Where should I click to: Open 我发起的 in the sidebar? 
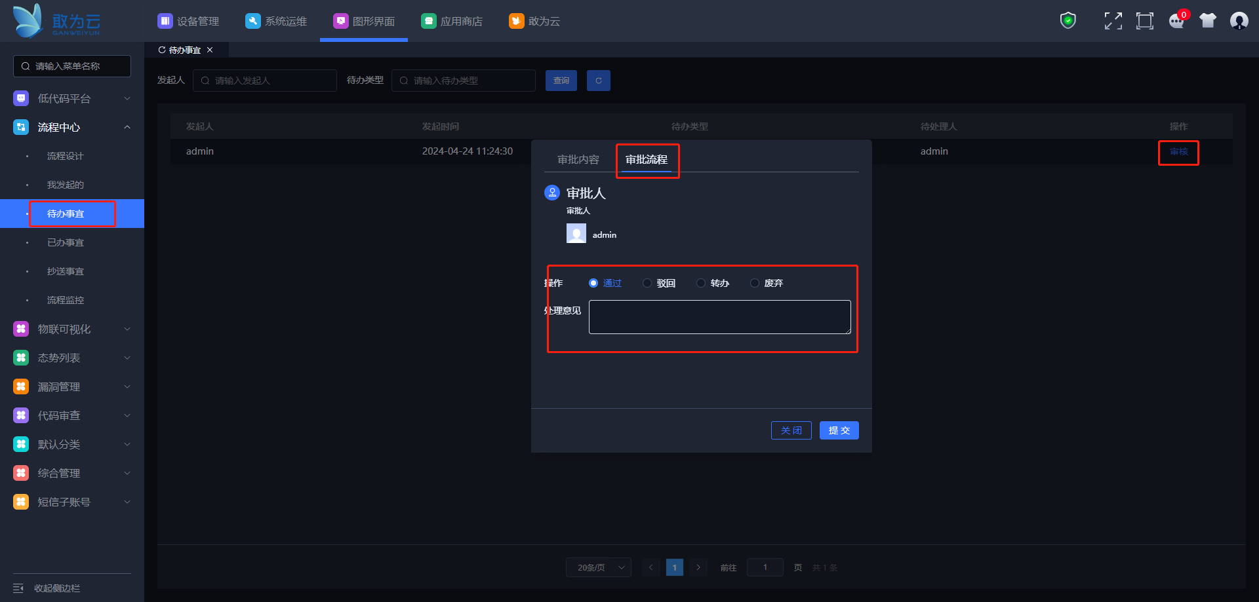[x=66, y=185]
